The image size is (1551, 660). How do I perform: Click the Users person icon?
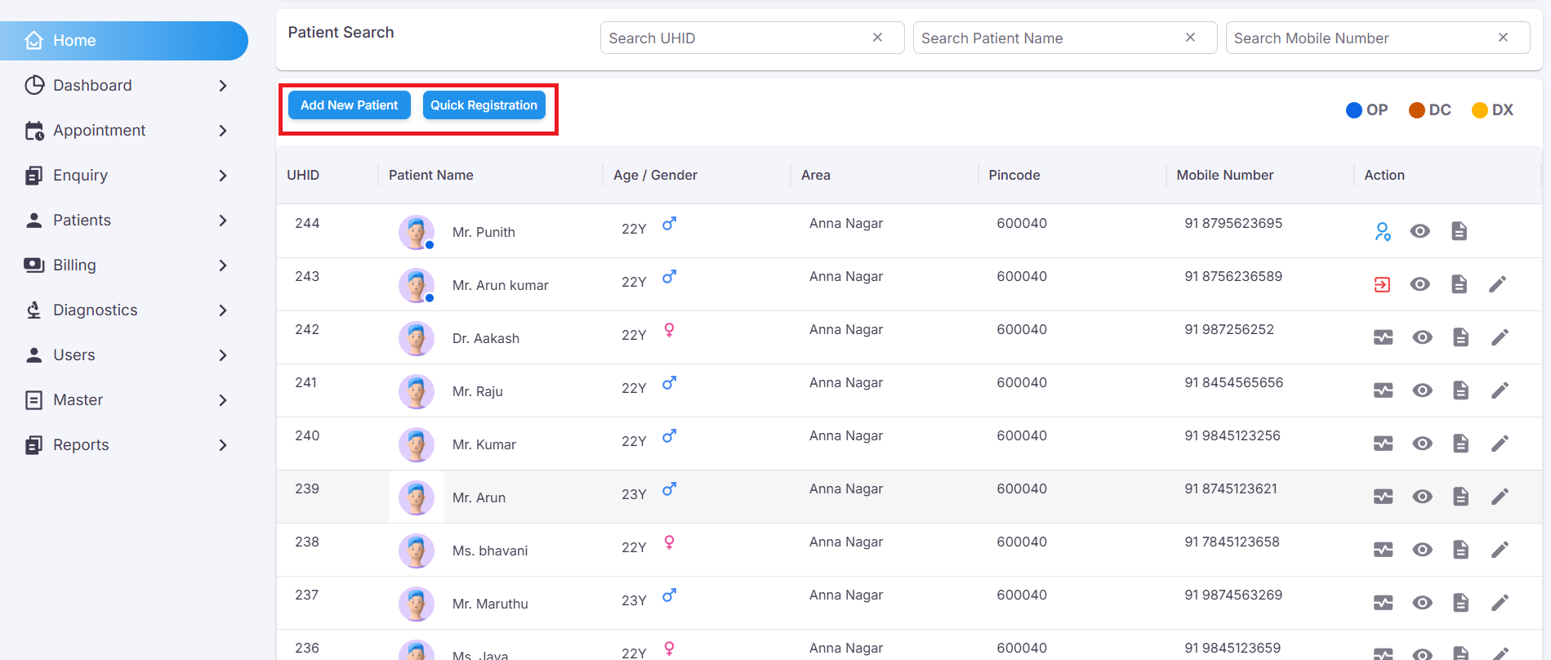coord(33,355)
